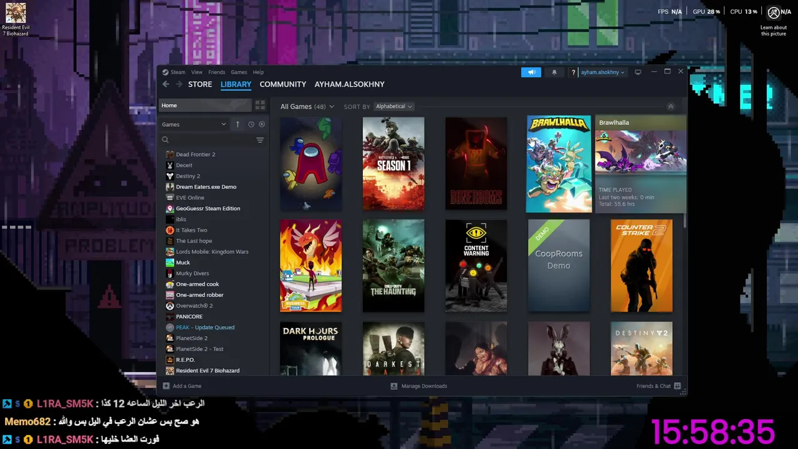Select PlanetSide 2 - Test entry
The height and width of the screenshot is (449, 798).
[199, 349]
